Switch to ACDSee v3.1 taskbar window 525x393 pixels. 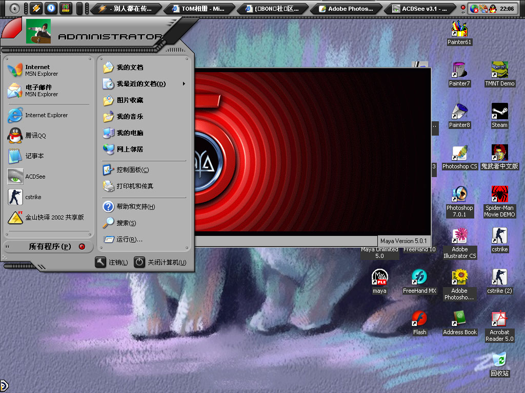(420, 9)
